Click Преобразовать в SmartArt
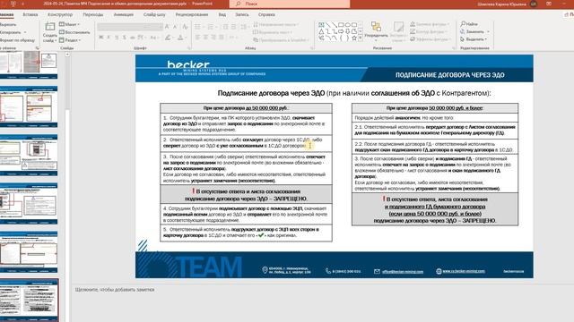This screenshot has height=322, width=574. click(281, 39)
